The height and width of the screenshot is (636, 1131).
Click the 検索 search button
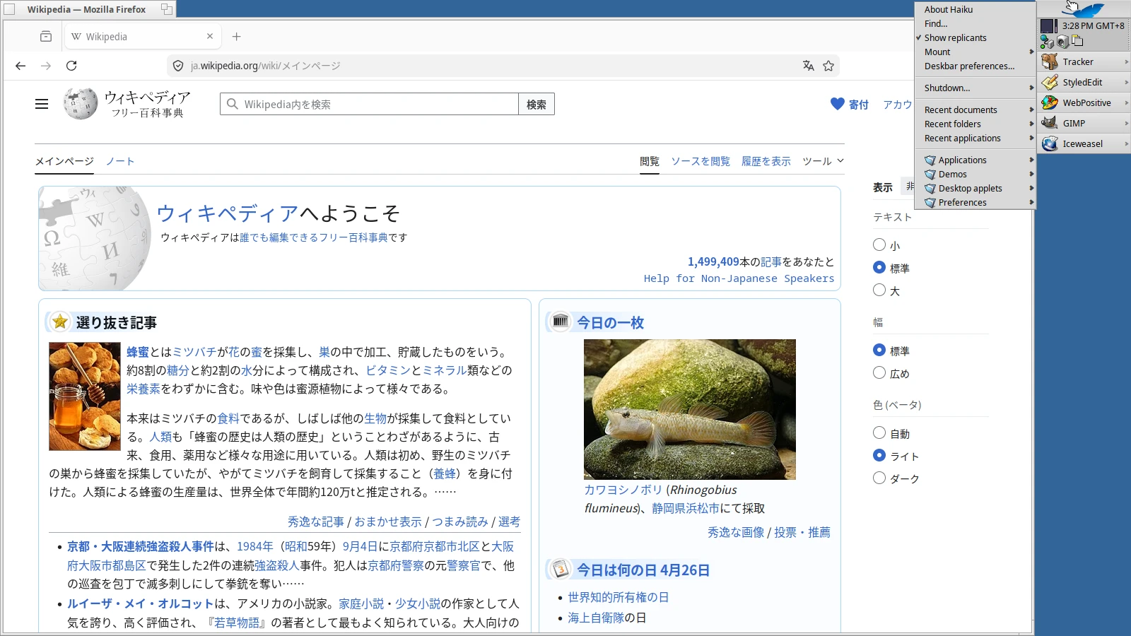coord(536,103)
